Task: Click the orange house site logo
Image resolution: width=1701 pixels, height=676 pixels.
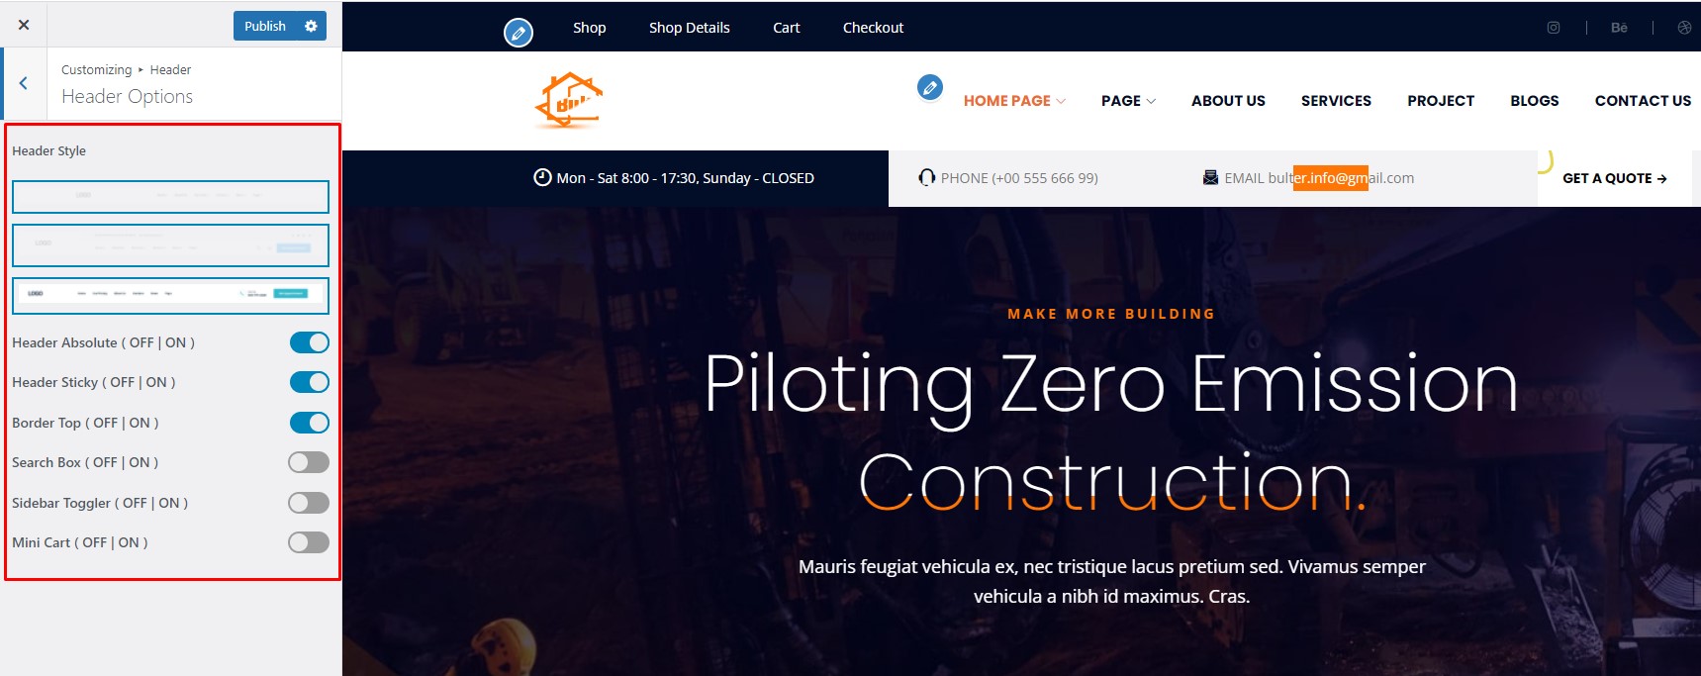Action: tap(569, 101)
